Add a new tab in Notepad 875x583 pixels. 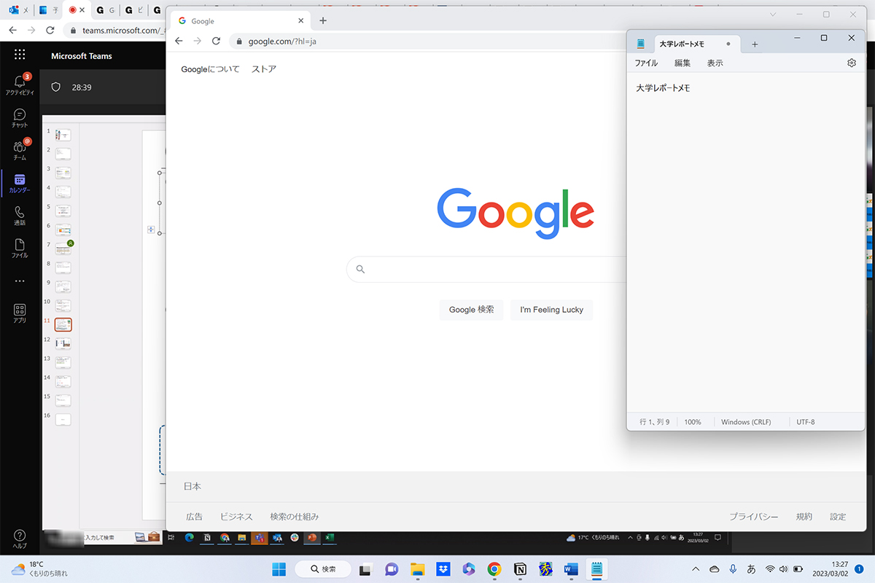(x=755, y=44)
